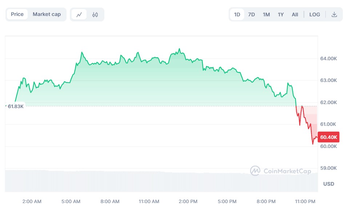Set time range to 7D

click(x=251, y=15)
